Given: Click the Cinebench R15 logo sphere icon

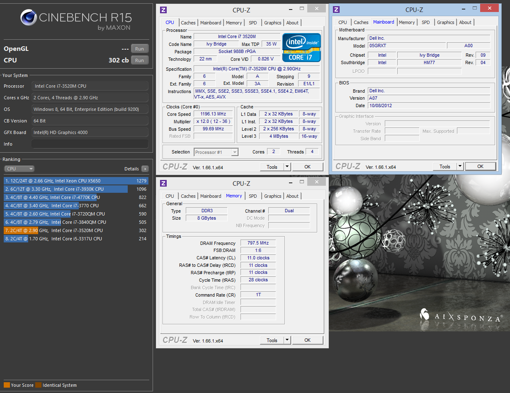Looking at the screenshot, I should coord(28,18).
